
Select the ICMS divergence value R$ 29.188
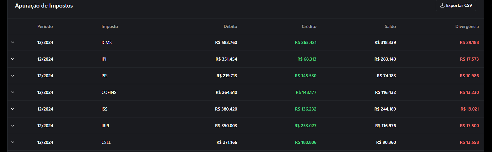pyautogui.click(x=469, y=42)
